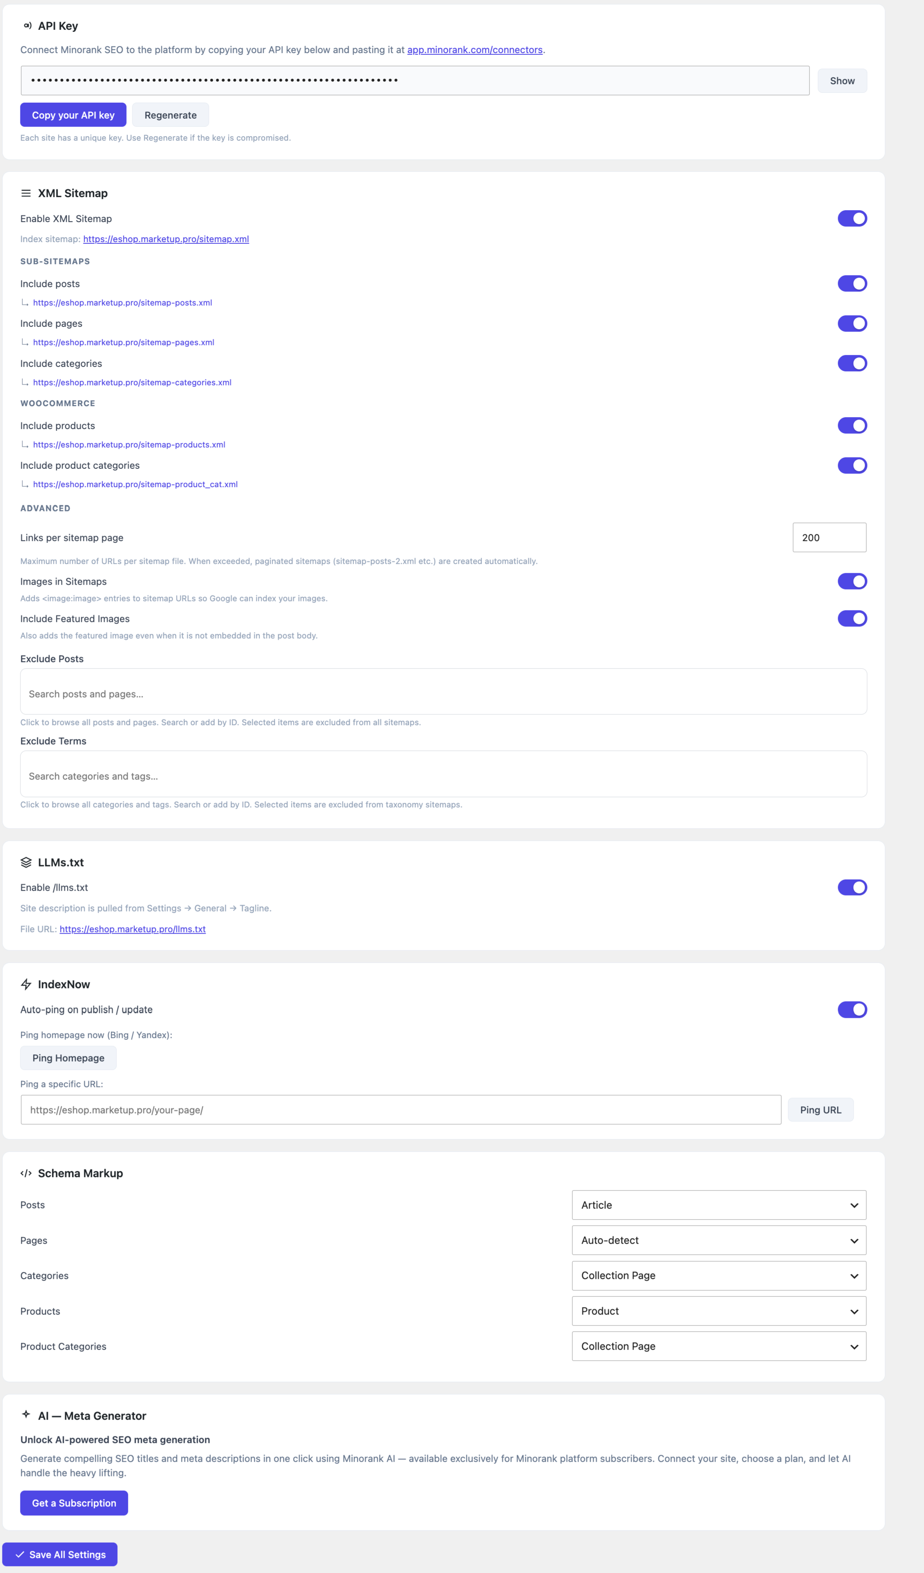Click Search categories and tags field
The image size is (924, 1573).
[444, 774]
